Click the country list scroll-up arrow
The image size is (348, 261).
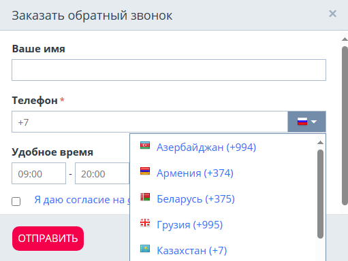pyautogui.click(x=320, y=143)
